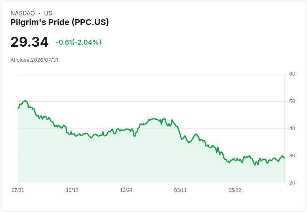Click the 60 y-axis price label

(x=292, y=74)
